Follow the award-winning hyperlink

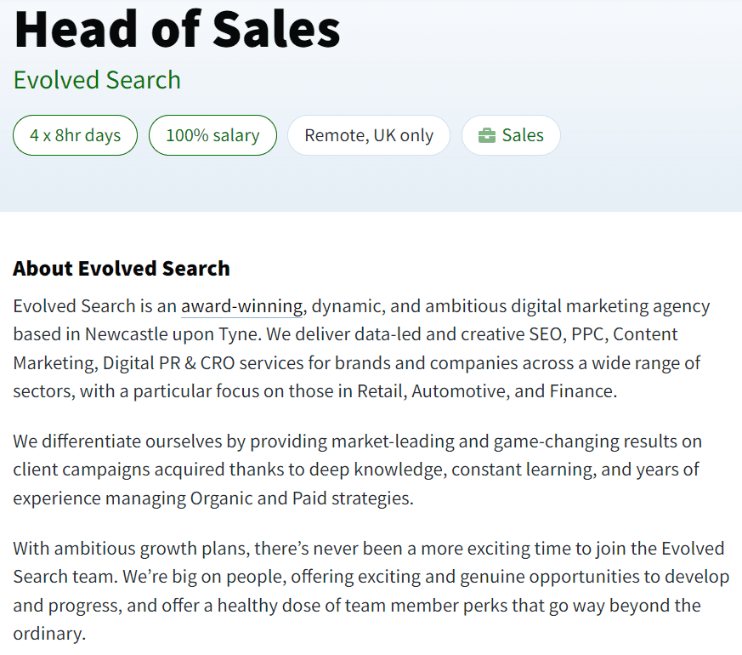[x=242, y=306]
